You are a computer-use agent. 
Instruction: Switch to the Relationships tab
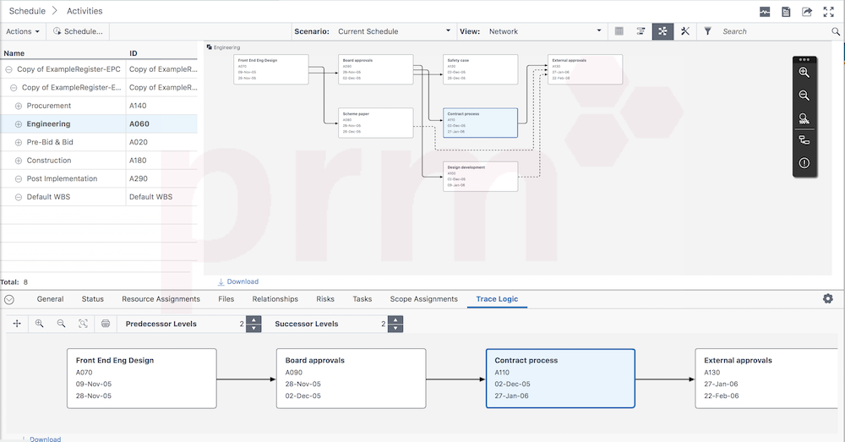coord(275,299)
